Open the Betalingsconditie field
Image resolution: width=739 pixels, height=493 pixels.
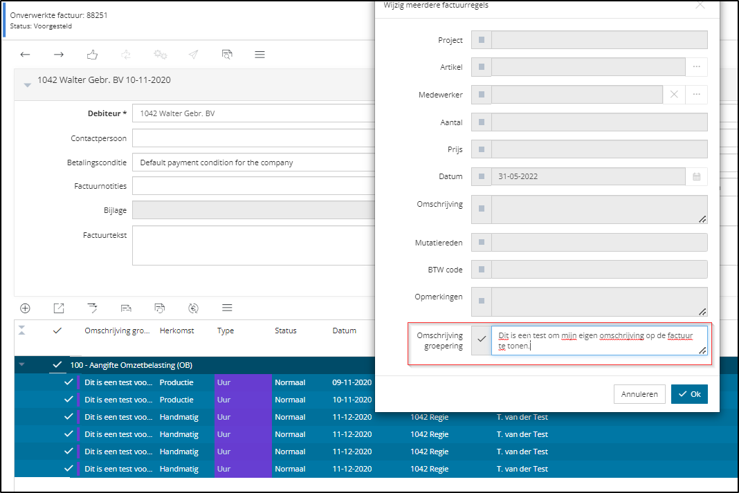(253, 162)
